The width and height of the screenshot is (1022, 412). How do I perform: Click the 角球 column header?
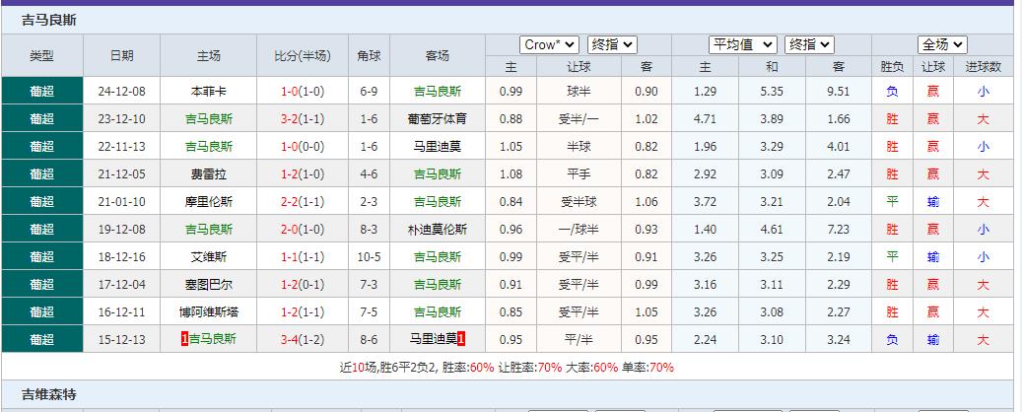click(369, 55)
